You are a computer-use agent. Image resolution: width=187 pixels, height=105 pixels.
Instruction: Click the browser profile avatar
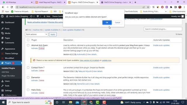[180, 7]
